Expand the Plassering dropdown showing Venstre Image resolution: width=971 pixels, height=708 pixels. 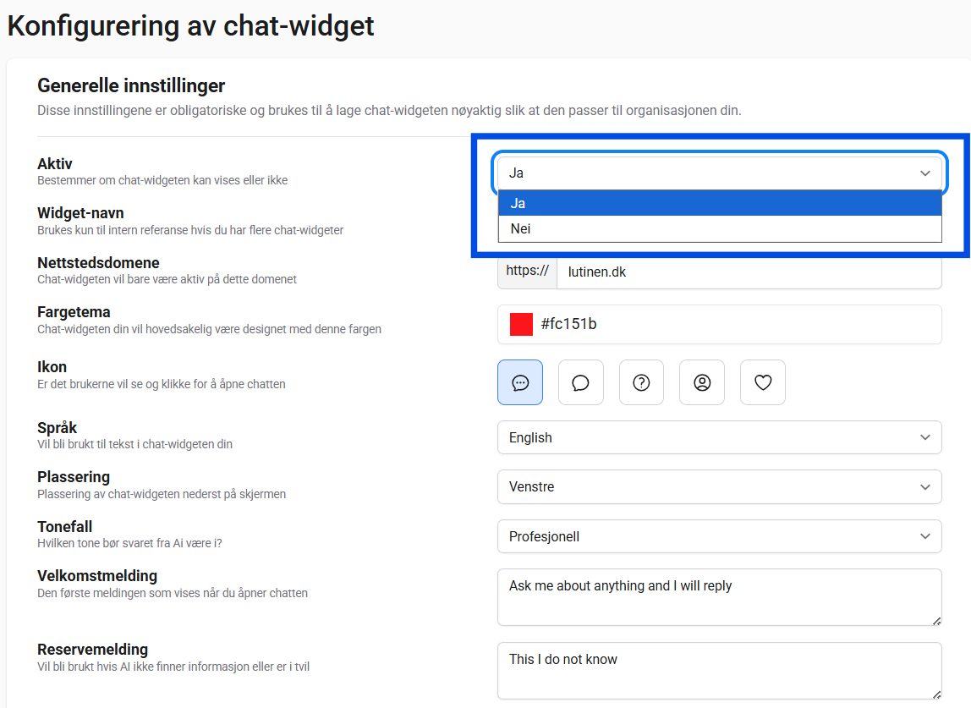click(x=720, y=487)
